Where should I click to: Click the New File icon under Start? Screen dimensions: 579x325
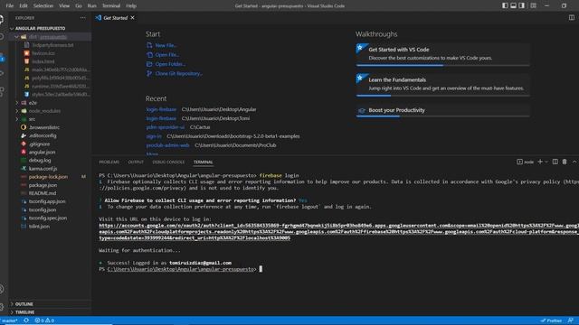pyautogui.click(x=149, y=45)
